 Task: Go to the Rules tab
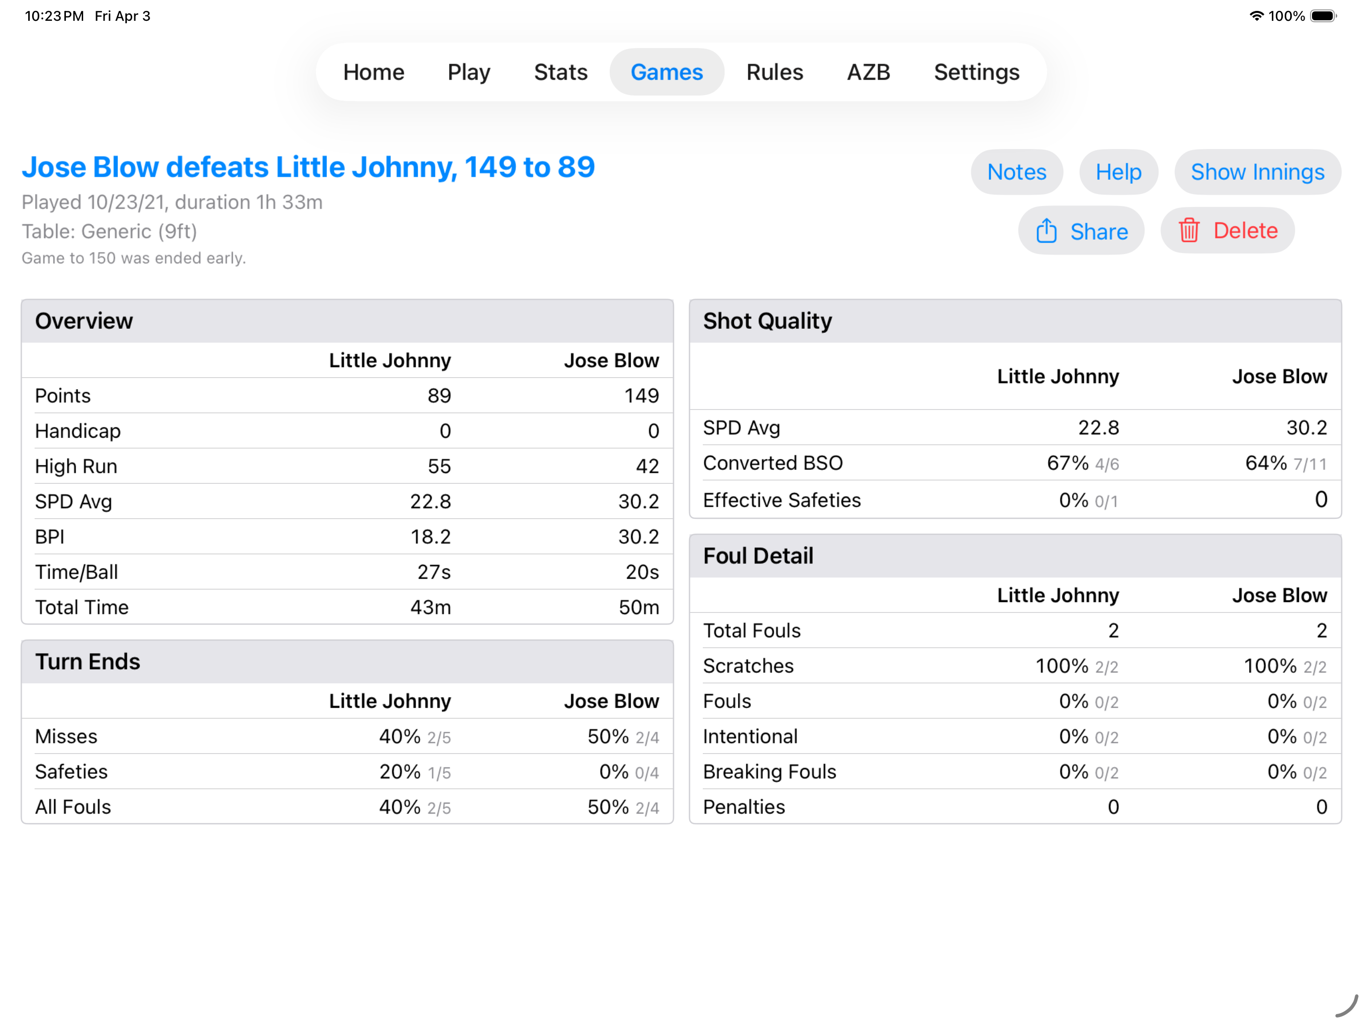[x=774, y=72]
